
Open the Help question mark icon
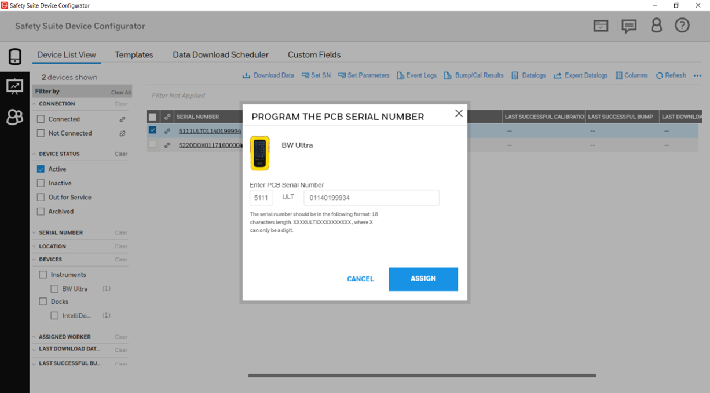(x=682, y=25)
